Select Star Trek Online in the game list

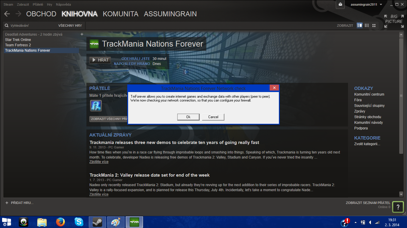[x=18, y=40]
